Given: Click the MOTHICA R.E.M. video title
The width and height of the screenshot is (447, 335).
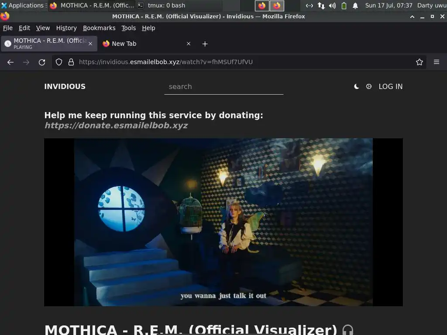Looking at the screenshot, I should pos(191,330).
